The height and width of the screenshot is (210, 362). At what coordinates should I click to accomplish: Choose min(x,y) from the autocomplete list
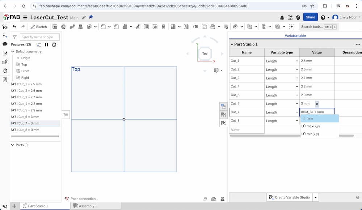pos(320,134)
